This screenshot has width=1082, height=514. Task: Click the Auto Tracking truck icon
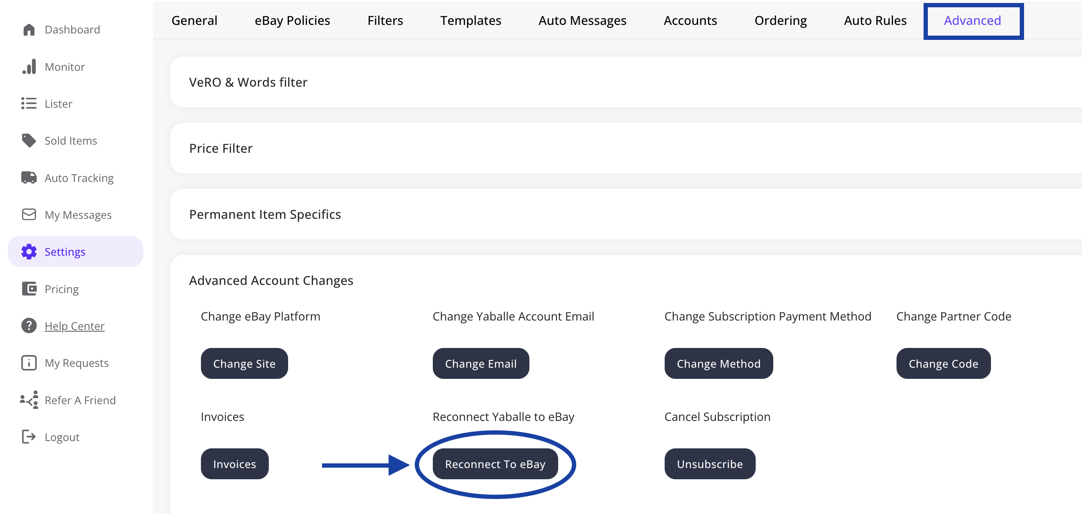(29, 178)
